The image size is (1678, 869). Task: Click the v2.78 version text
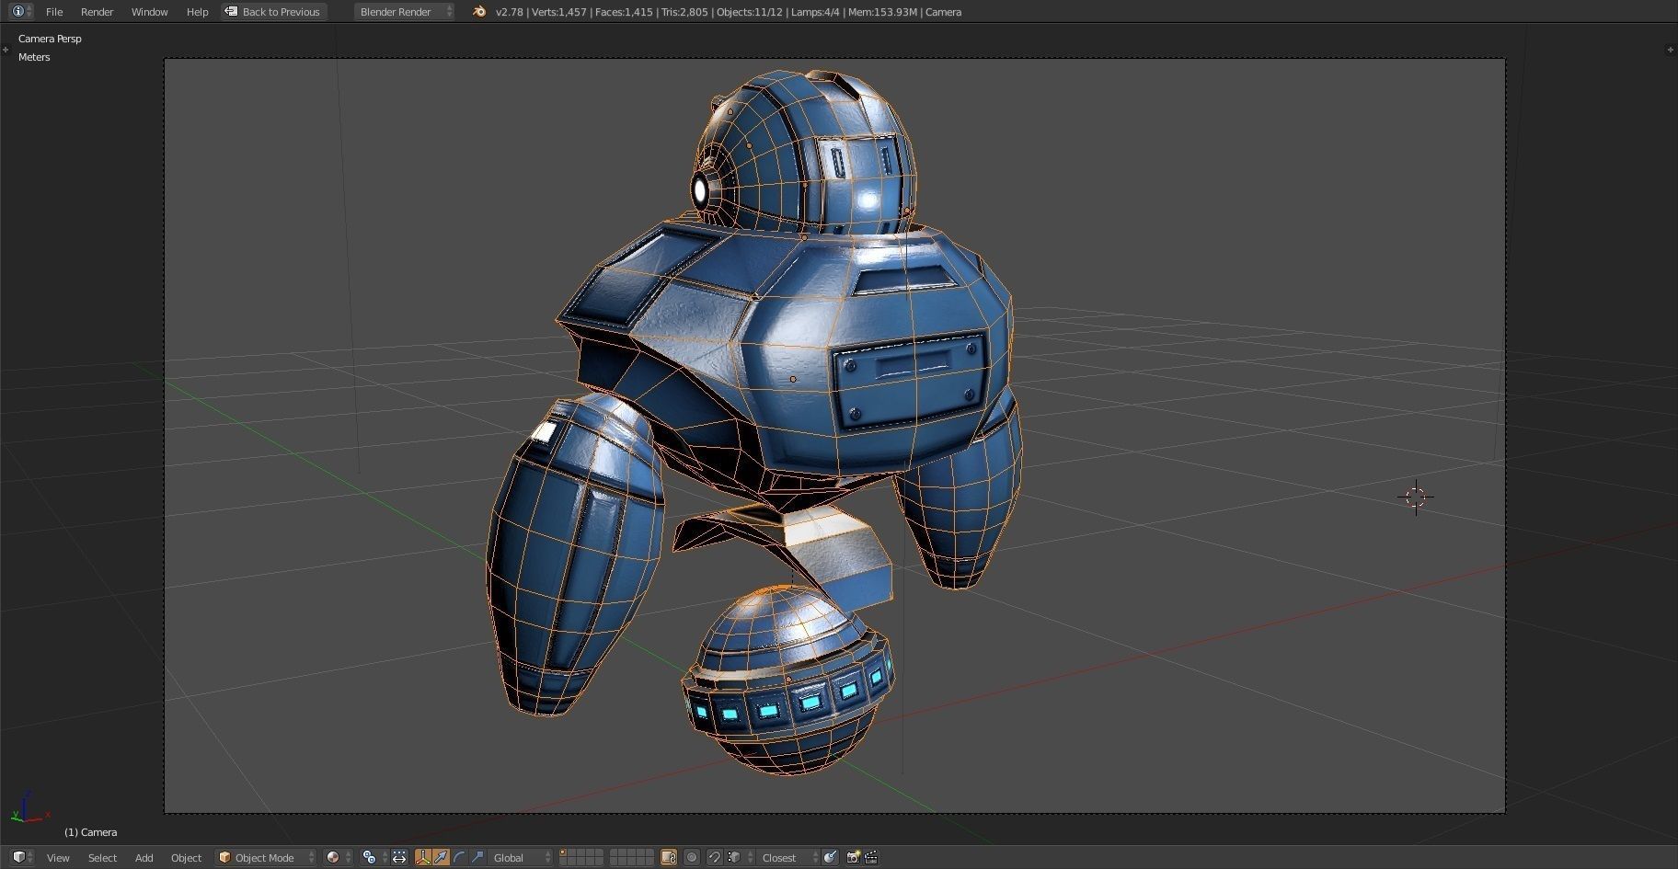coord(509,12)
